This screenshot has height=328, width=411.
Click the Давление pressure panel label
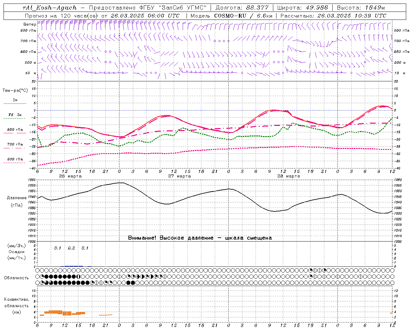(x=17, y=198)
